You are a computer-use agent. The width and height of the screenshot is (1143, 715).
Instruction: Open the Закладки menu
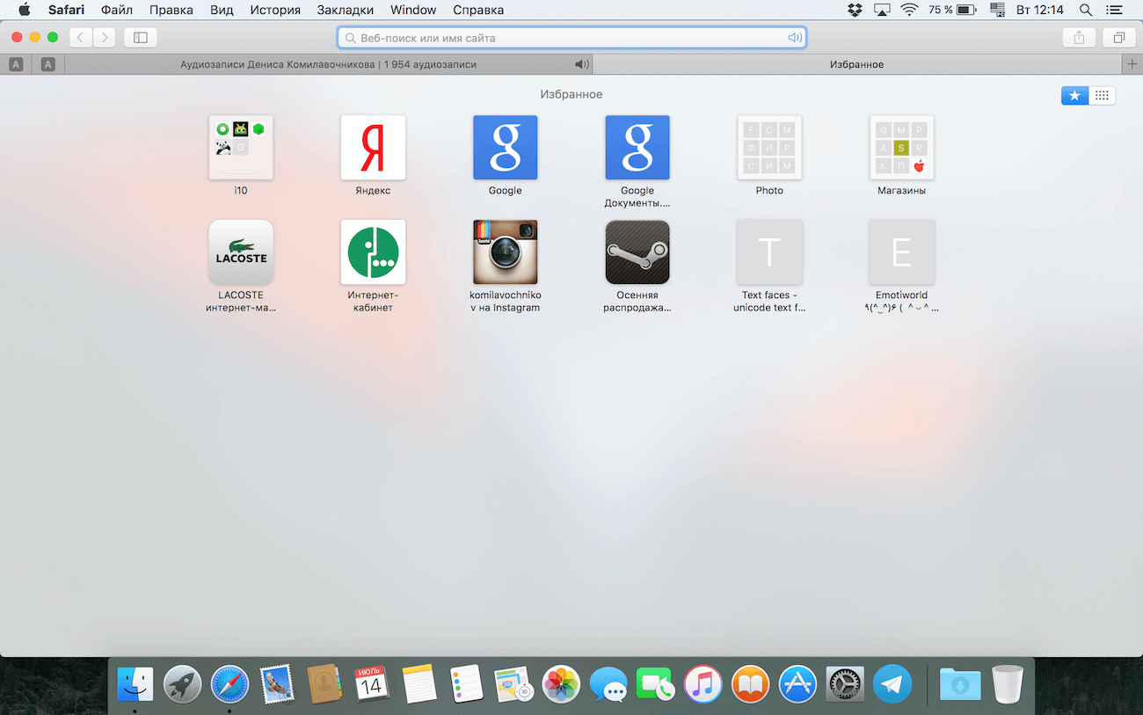coord(346,10)
